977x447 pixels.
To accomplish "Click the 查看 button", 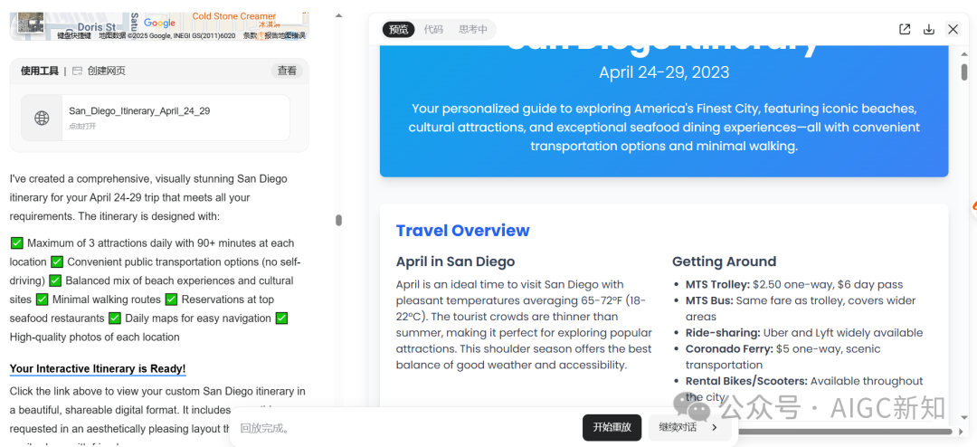I will pyautogui.click(x=288, y=71).
